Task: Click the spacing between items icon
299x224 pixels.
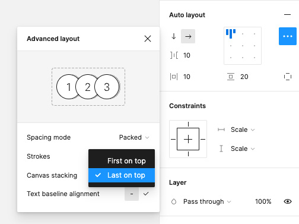Action: [x=174, y=55]
